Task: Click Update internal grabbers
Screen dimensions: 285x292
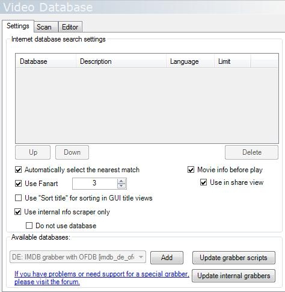Action: [x=234, y=276]
